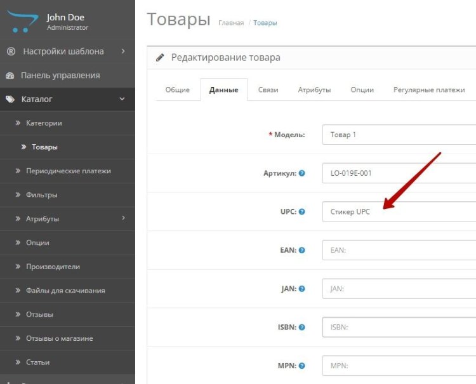Click the help icon beside JAN
The height and width of the screenshot is (384, 476).
[x=301, y=289]
